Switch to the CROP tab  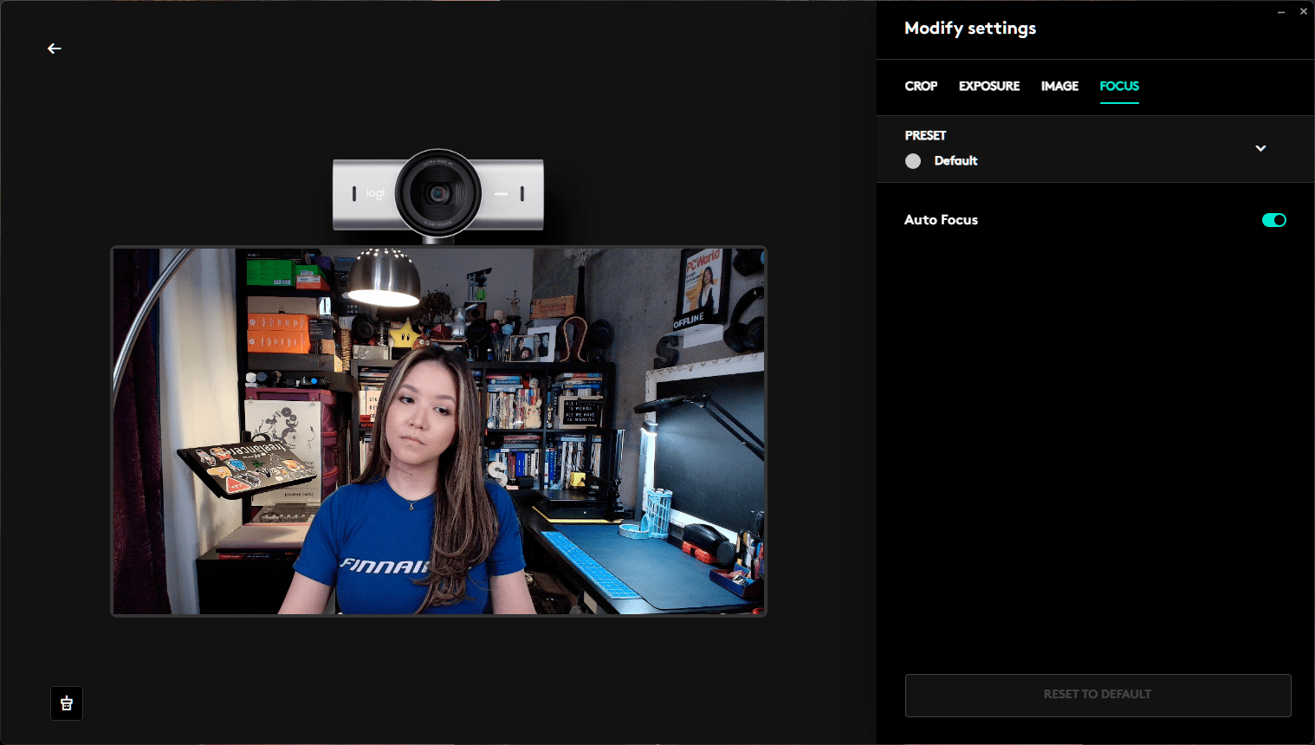pos(921,86)
